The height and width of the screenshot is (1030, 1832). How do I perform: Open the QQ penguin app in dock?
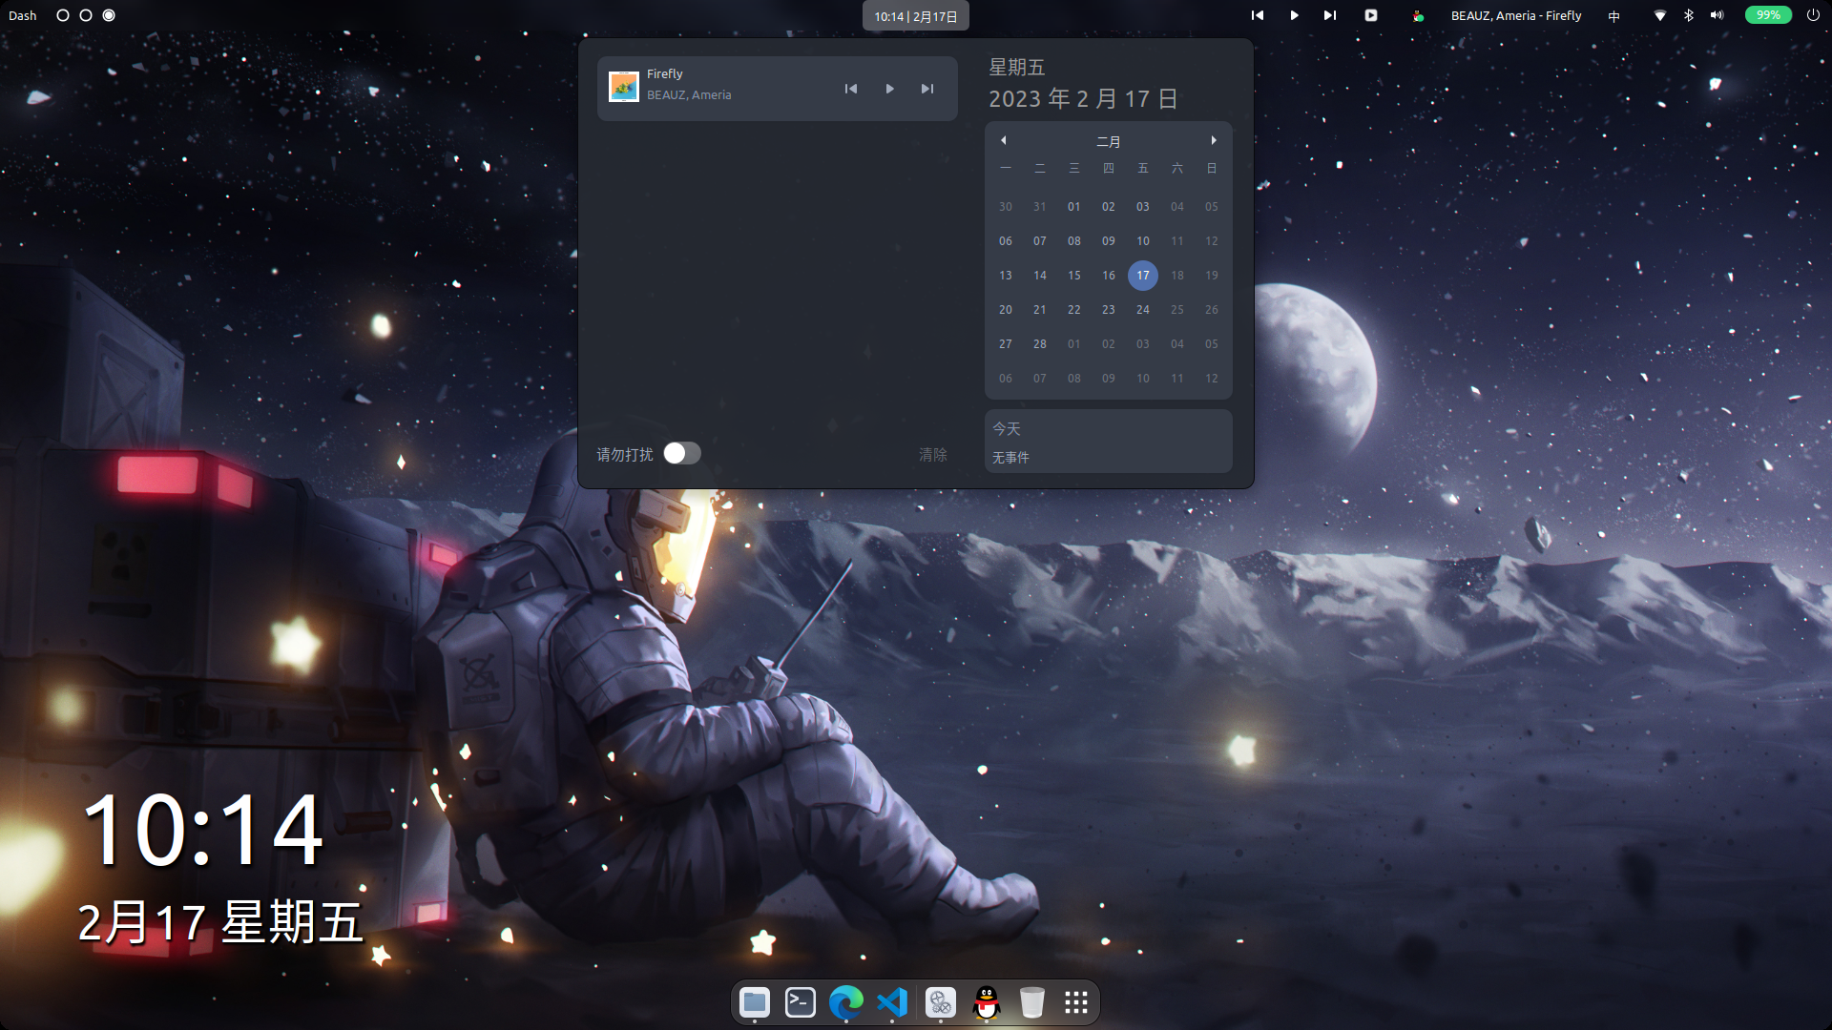click(987, 1002)
